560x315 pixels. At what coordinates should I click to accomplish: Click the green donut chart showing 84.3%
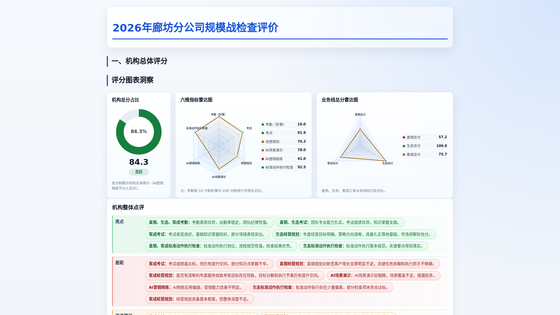tap(139, 132)
